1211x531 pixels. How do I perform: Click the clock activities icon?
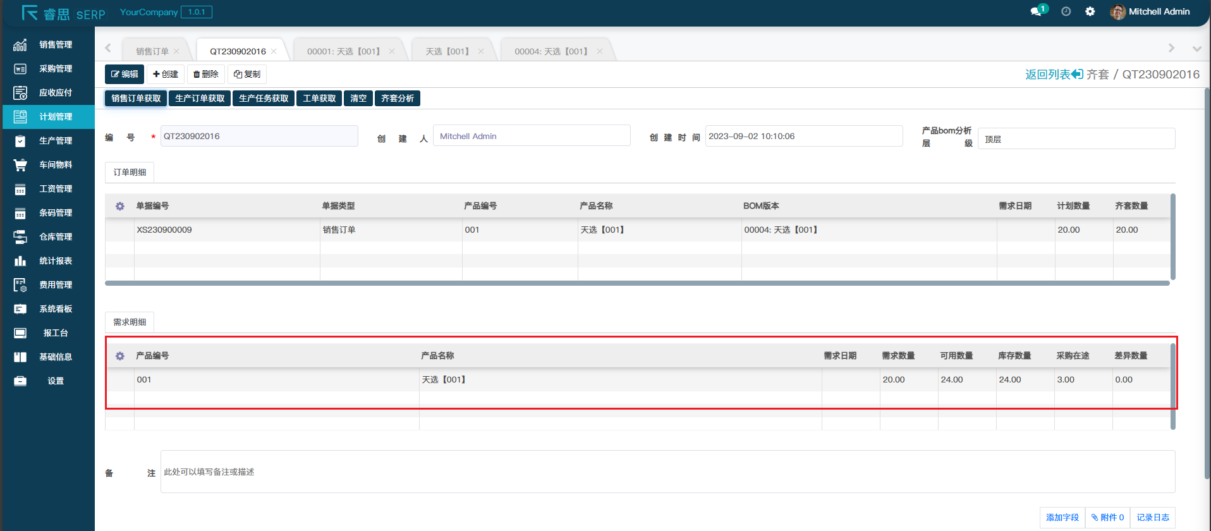1066,11
